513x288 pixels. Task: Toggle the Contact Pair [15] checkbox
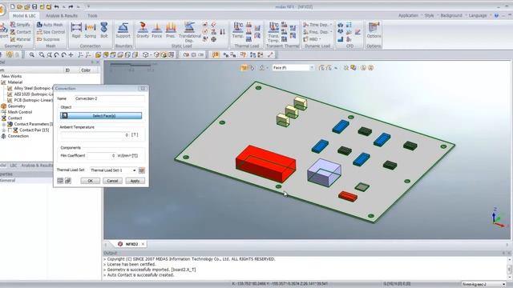point(10,130)
